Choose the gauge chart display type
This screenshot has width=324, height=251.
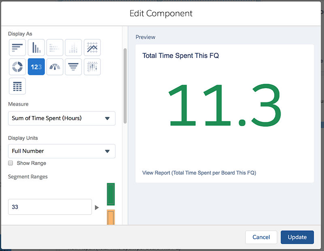55,67
